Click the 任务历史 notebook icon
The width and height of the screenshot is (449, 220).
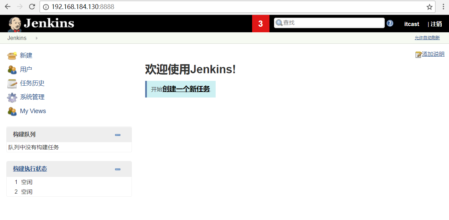(x=12, y=83)
